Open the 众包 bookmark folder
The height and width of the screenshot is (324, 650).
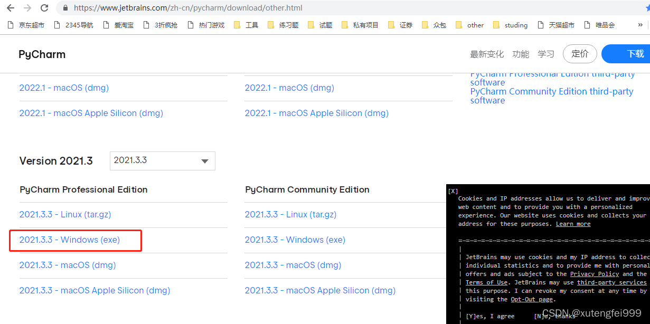tap(434, 25)
